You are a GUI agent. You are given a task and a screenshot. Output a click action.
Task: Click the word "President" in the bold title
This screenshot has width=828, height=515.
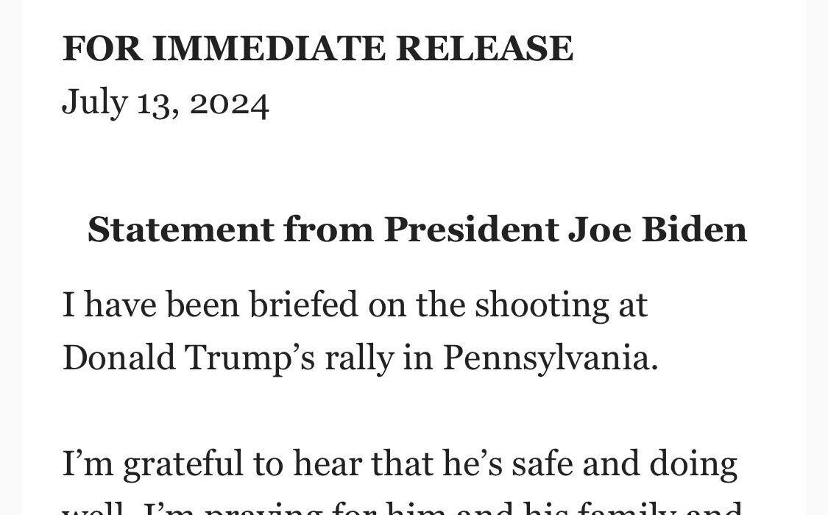click(471, 230)
